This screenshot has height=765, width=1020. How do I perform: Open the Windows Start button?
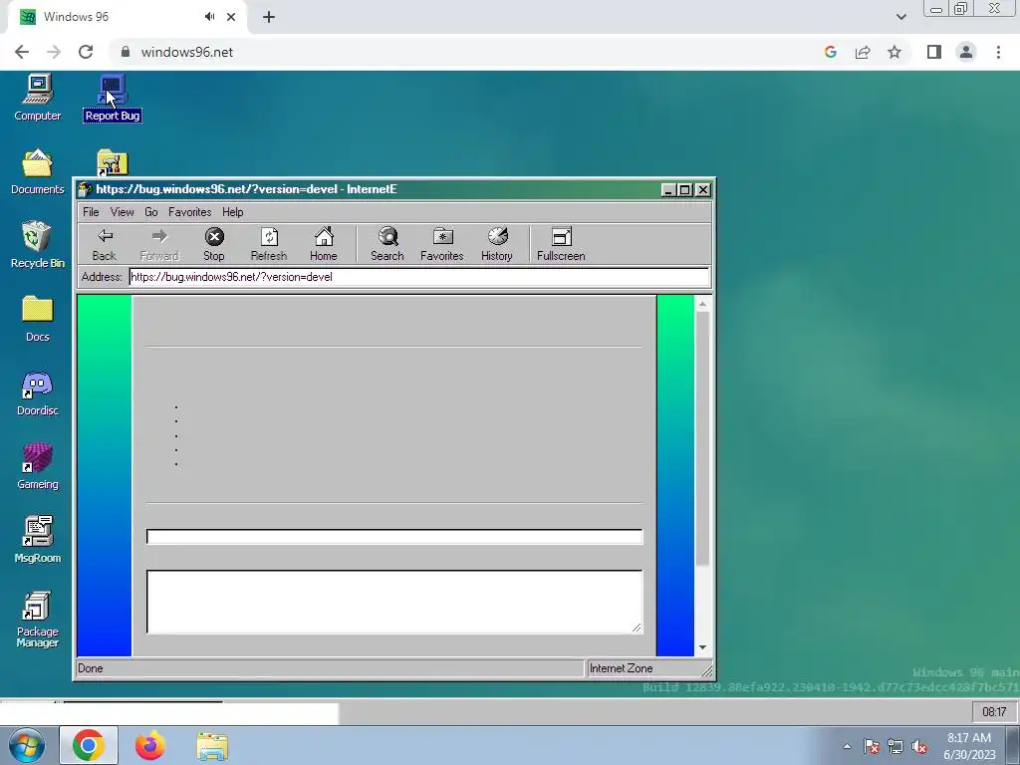tap(27, 745)
